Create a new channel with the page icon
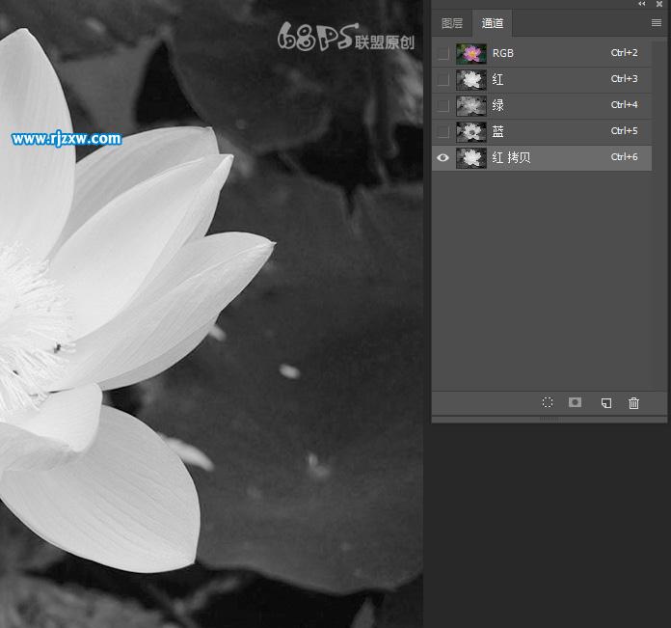Screen dimensions: 671x628 605,403
